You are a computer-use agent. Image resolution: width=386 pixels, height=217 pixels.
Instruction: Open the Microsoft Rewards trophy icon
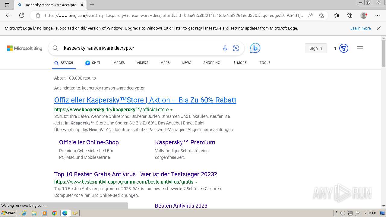tap(344, 48)
